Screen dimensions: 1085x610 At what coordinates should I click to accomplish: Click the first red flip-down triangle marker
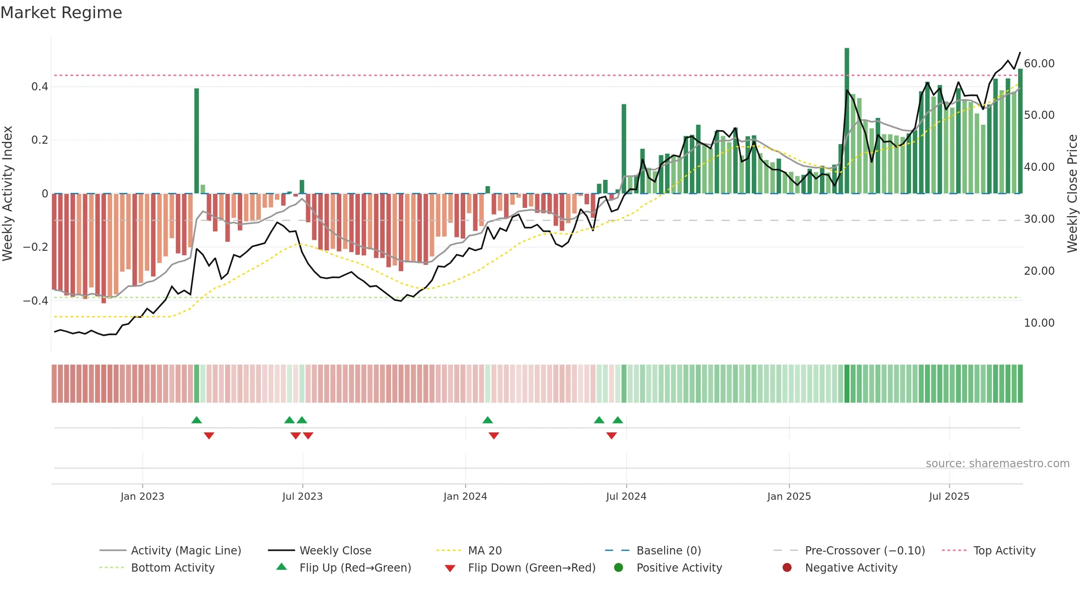coord(209,436)
